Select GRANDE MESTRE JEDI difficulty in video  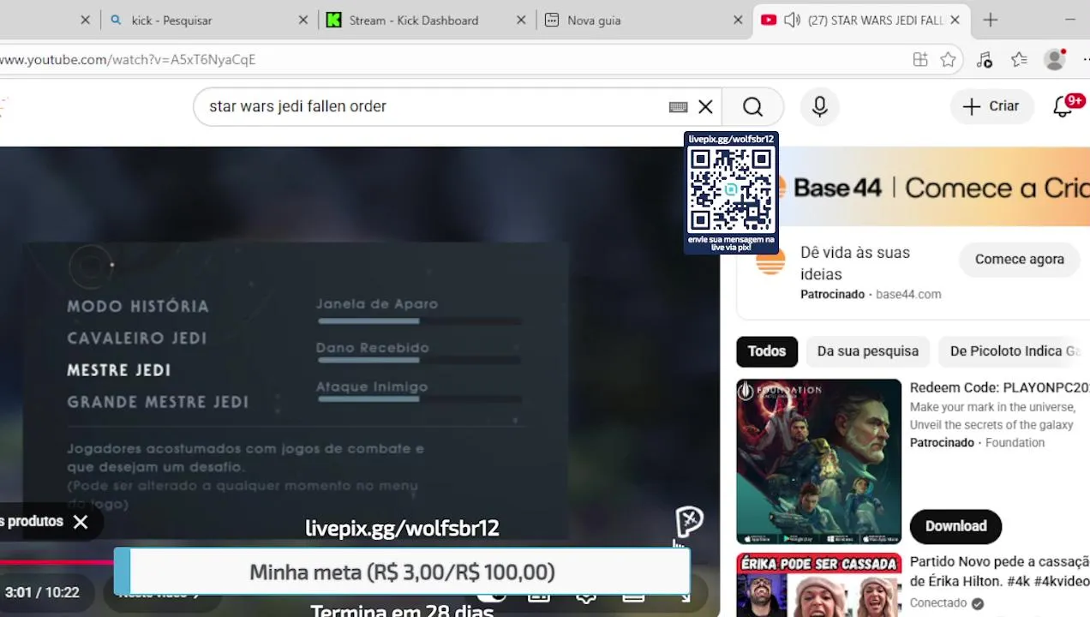pyautogui.click(x=158, y=402)
